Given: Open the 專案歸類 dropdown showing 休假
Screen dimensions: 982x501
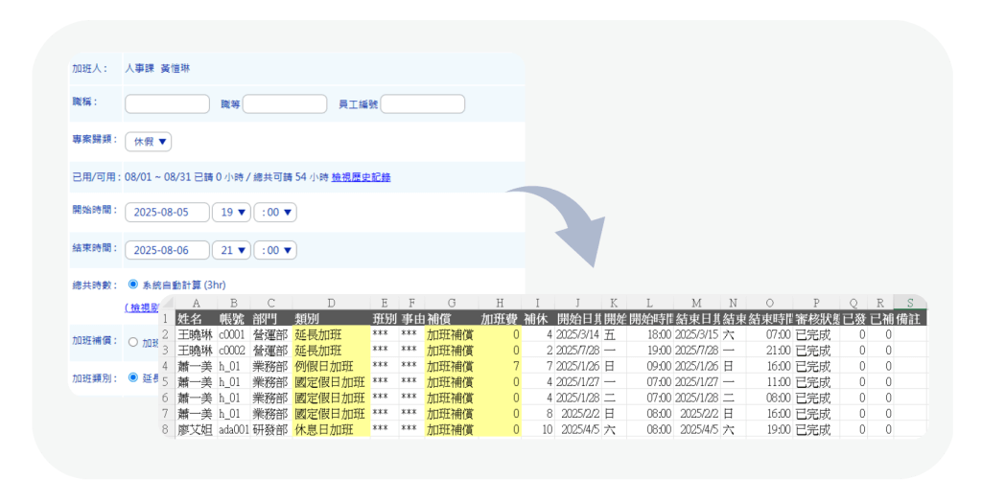Looking at the screenshot, I should click(149, 142).
